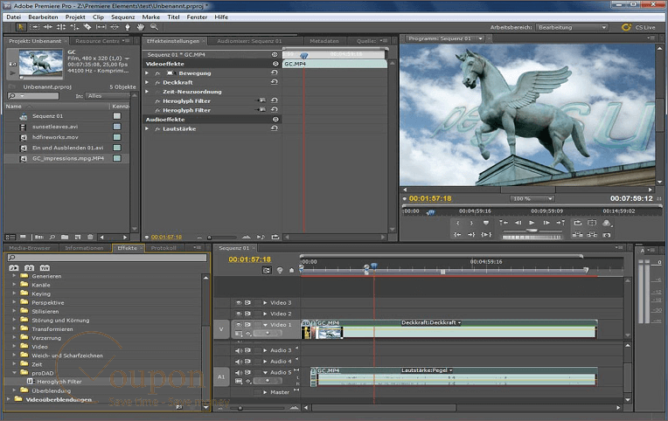This screenshot has width=668, height=421.
Task: Click the Effects panel search field
Action: point(107,257)
